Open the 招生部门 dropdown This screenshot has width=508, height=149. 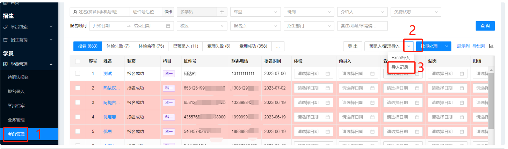pyautogui.click(x=309, y=26)
